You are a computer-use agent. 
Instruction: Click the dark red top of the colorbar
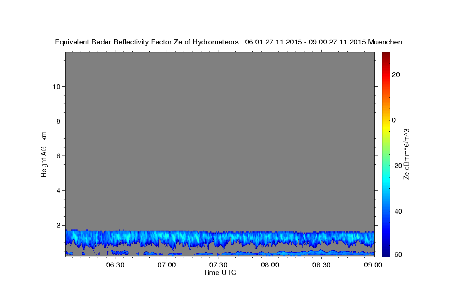385,54
